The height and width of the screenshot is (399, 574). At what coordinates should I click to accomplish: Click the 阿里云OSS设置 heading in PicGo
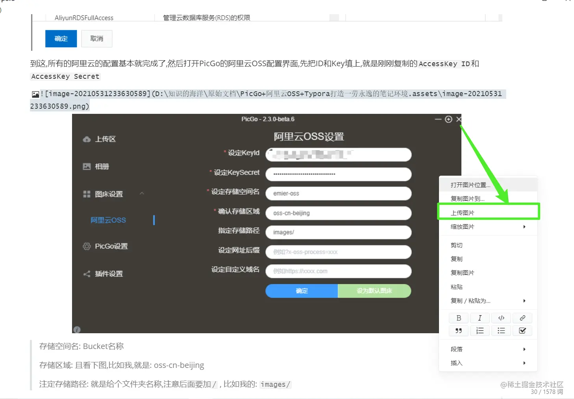(309, 137)
